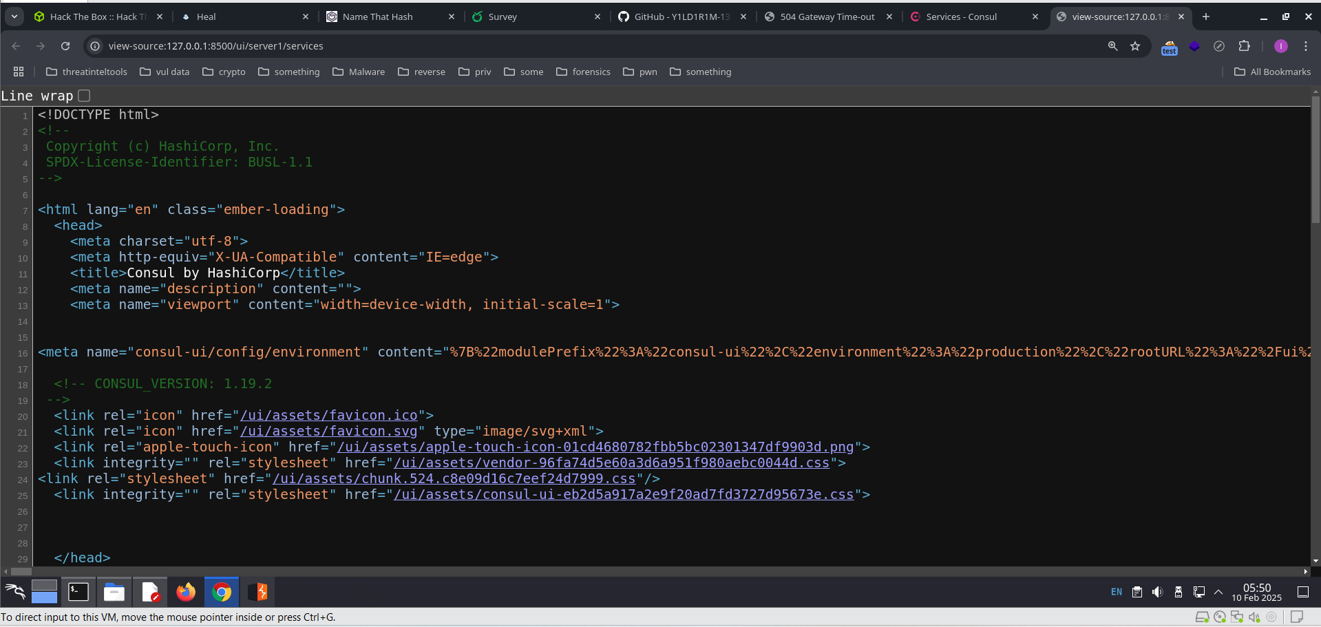Click the purple profile avatar icon
Image resolution: width=1321 pixels, height=627 pixels.
1280,46
